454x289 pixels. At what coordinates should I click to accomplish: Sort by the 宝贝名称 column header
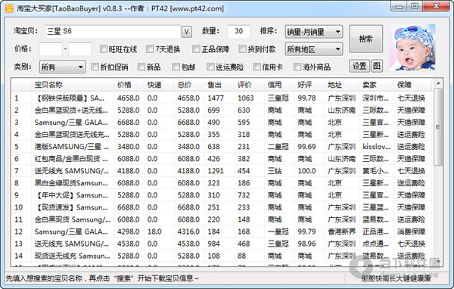click(x=73, y=85)
